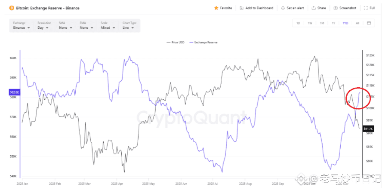385x190 pixels.
Task: Select the YTD time range tab
Action: 345,23
